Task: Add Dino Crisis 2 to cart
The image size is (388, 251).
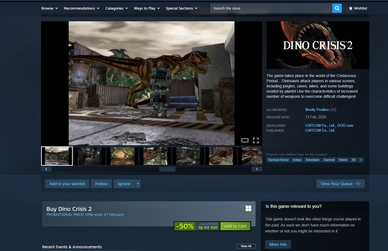Action: point(235,226)
